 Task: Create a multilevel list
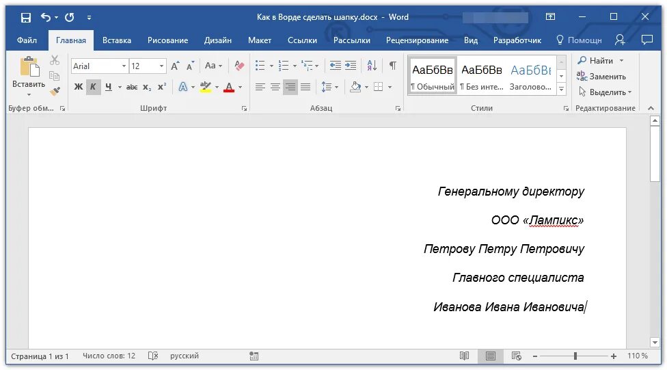[307, 66]
